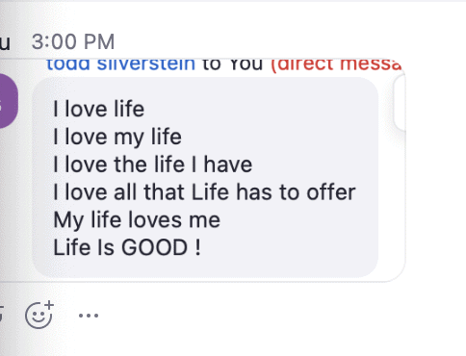The height and width of the screenshot is (356, 466).
Task: Click the 'I love the life I have' line
Action: pos(153,165)
